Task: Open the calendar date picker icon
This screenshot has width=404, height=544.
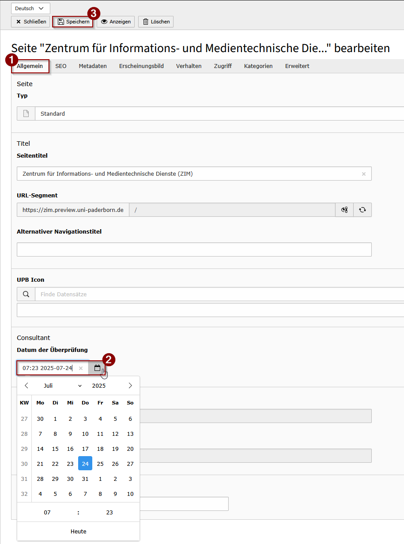Action: (97, 368)
